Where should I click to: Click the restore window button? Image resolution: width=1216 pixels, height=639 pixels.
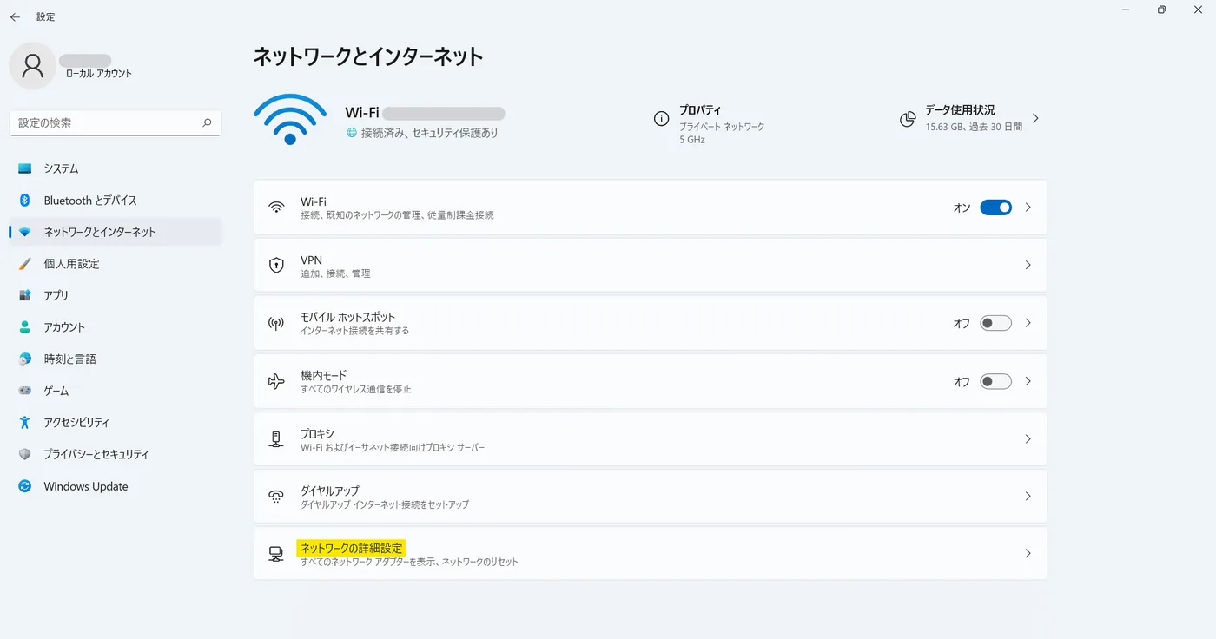(x=1162, y=10)
